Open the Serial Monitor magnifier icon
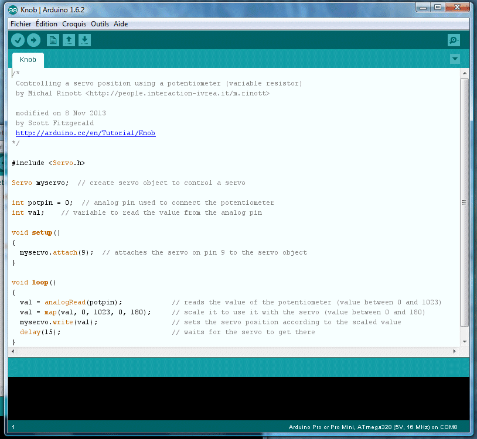The image size is (477, 439). 454,40
